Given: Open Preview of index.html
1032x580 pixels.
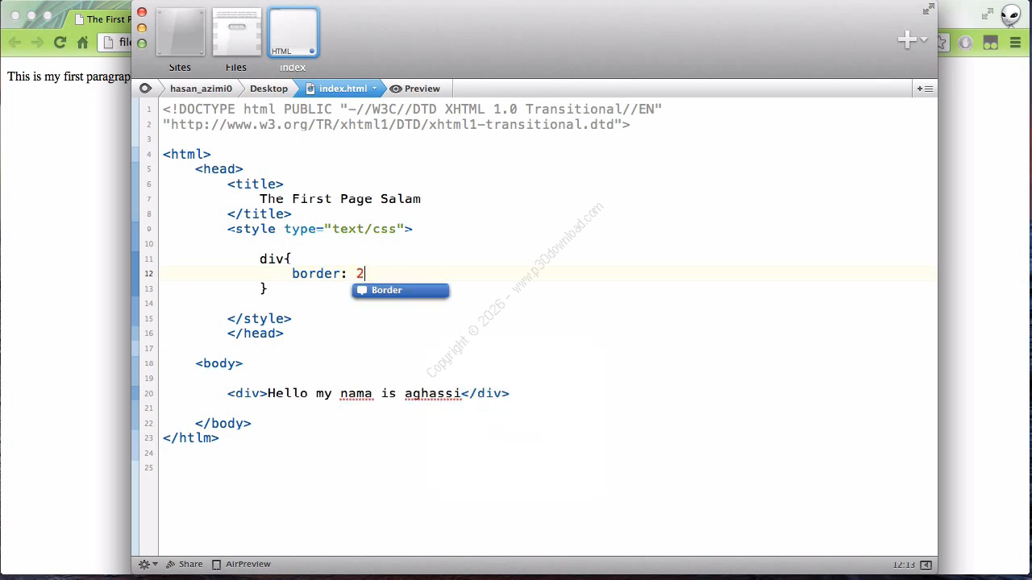Looking at the screenshot, I should point(415,89).
